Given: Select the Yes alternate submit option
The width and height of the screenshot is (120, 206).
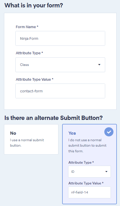Looking at the screenshot, I should click(x=90, y=164).
